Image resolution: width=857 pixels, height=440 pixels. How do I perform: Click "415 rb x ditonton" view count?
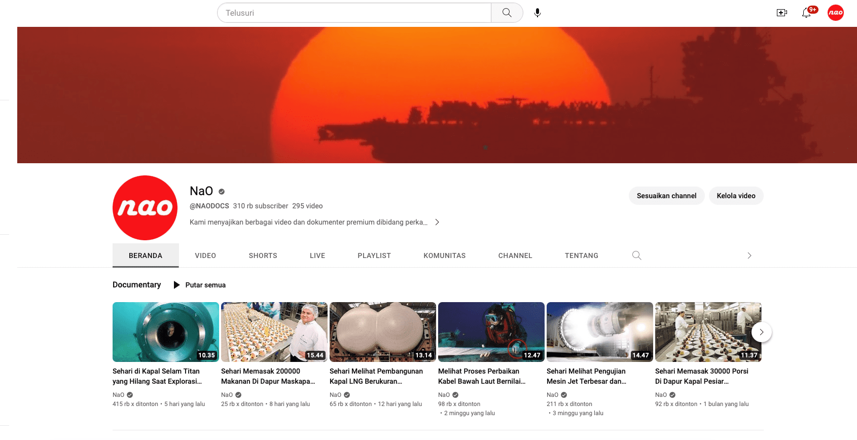click(135, 404)
